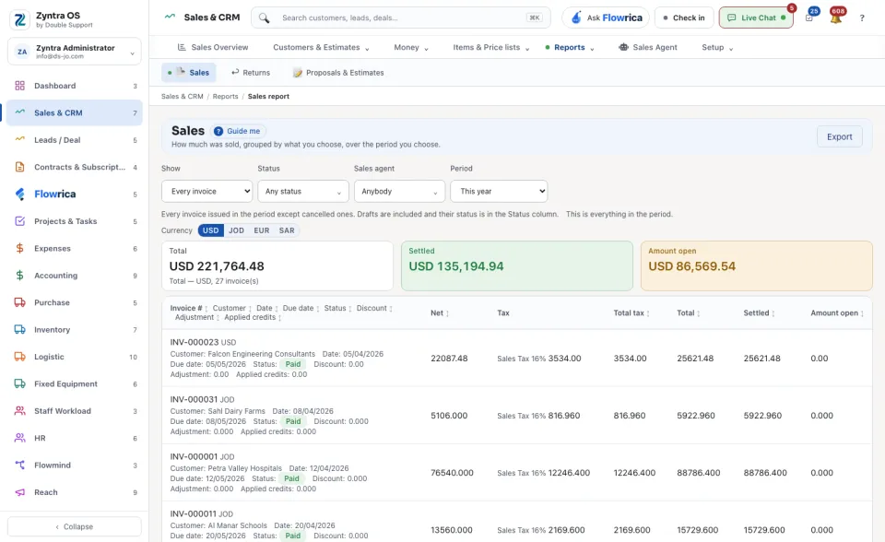Image resolution: width=885 pixels, height=542 pixels.
Task: Click the Proposals & Estimates pencil icon
Action: click(298, 73)
